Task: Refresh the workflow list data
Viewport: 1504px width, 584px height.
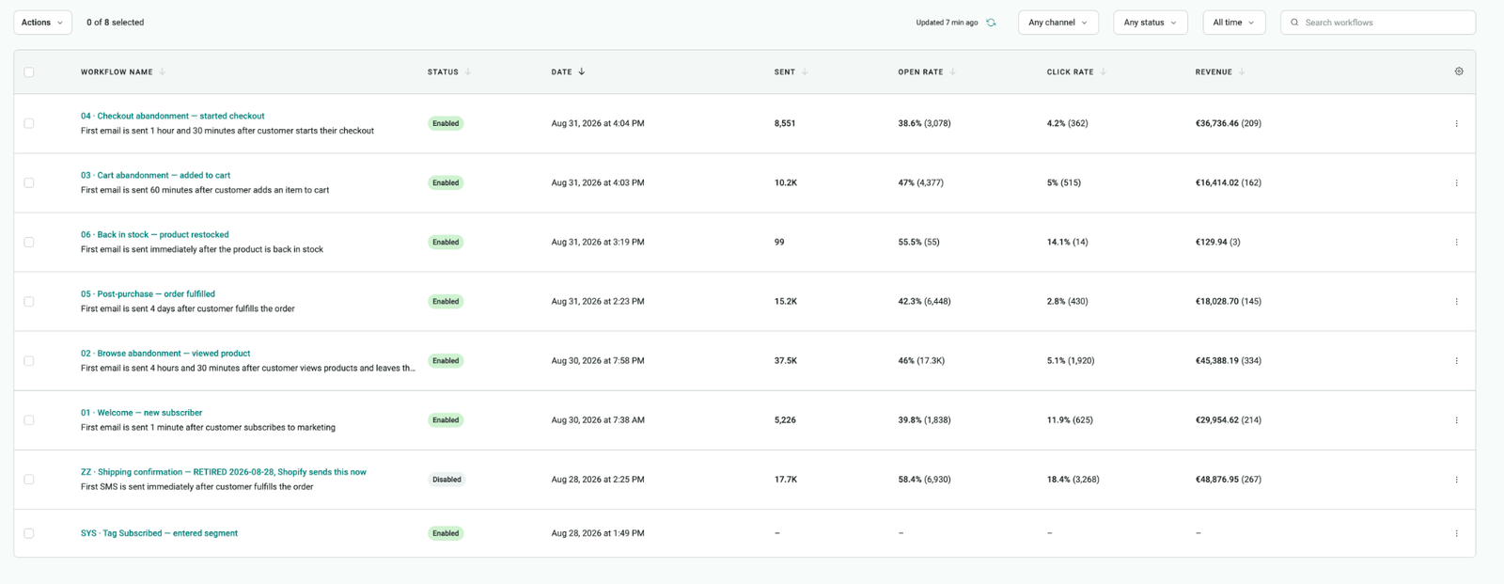Action: (991, 23)
